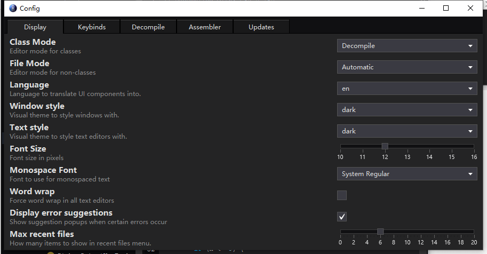
Task: Open the Monospace Font dropdown
Action: [x=407, y=174]
